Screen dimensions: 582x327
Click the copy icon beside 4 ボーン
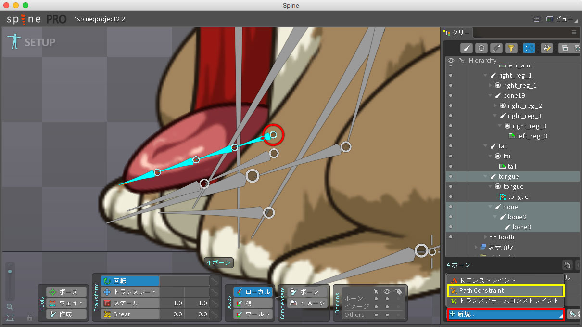point(568,265)
